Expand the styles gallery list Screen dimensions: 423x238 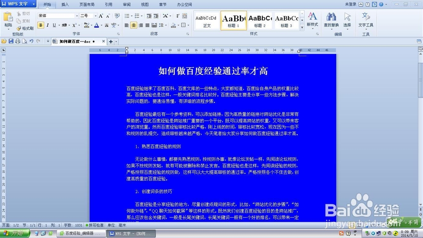[x=302, y=27]
